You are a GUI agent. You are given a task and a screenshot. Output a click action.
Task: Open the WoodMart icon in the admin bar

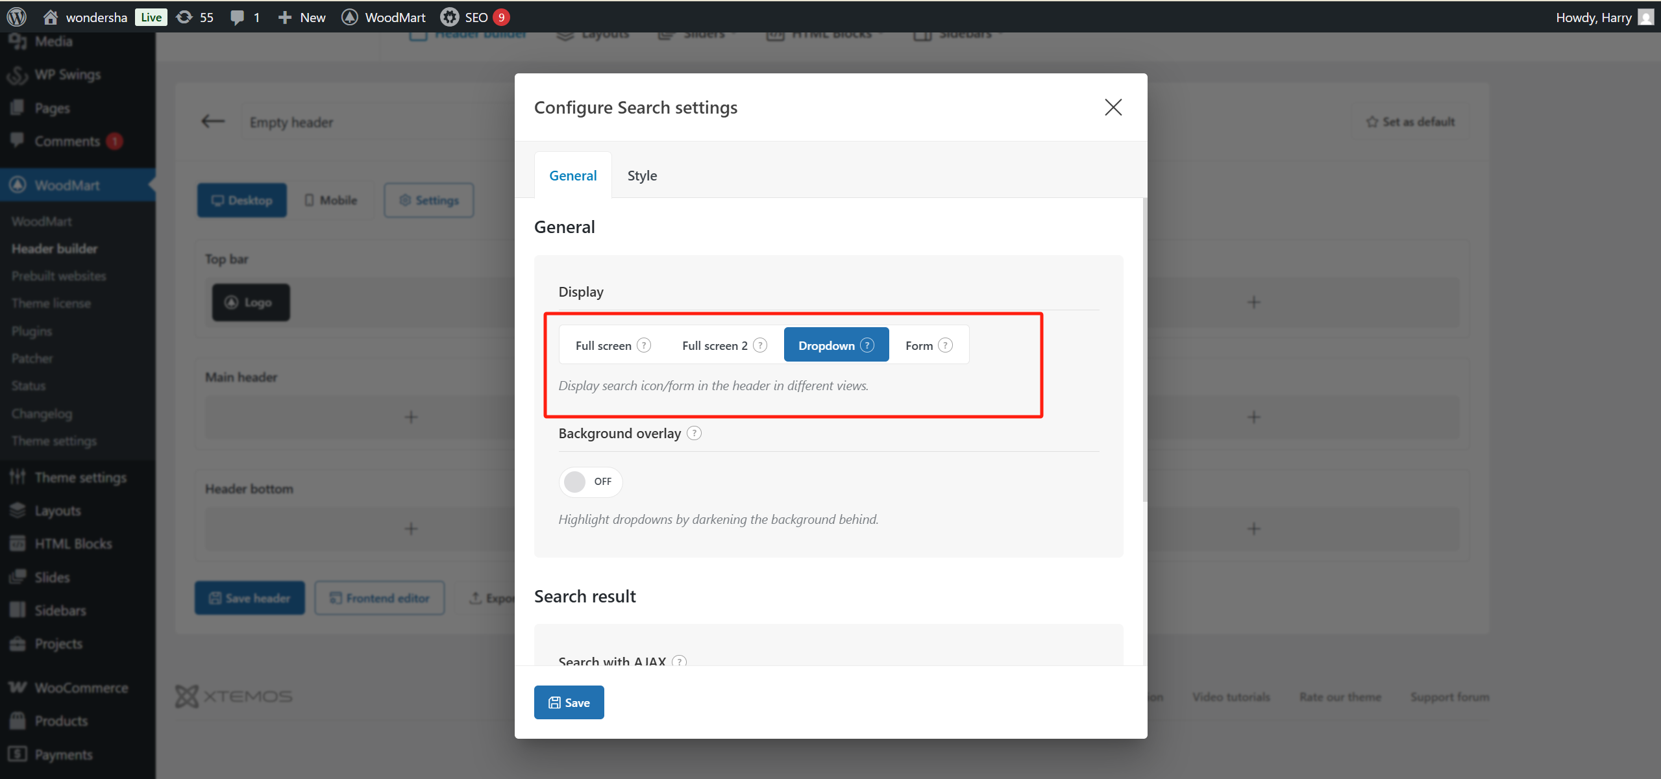pos(351,17)
